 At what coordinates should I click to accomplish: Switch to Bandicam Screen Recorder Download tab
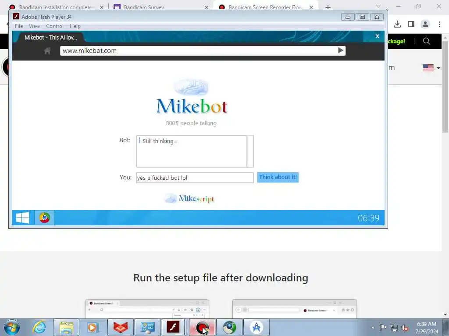[x=265, y=7]
